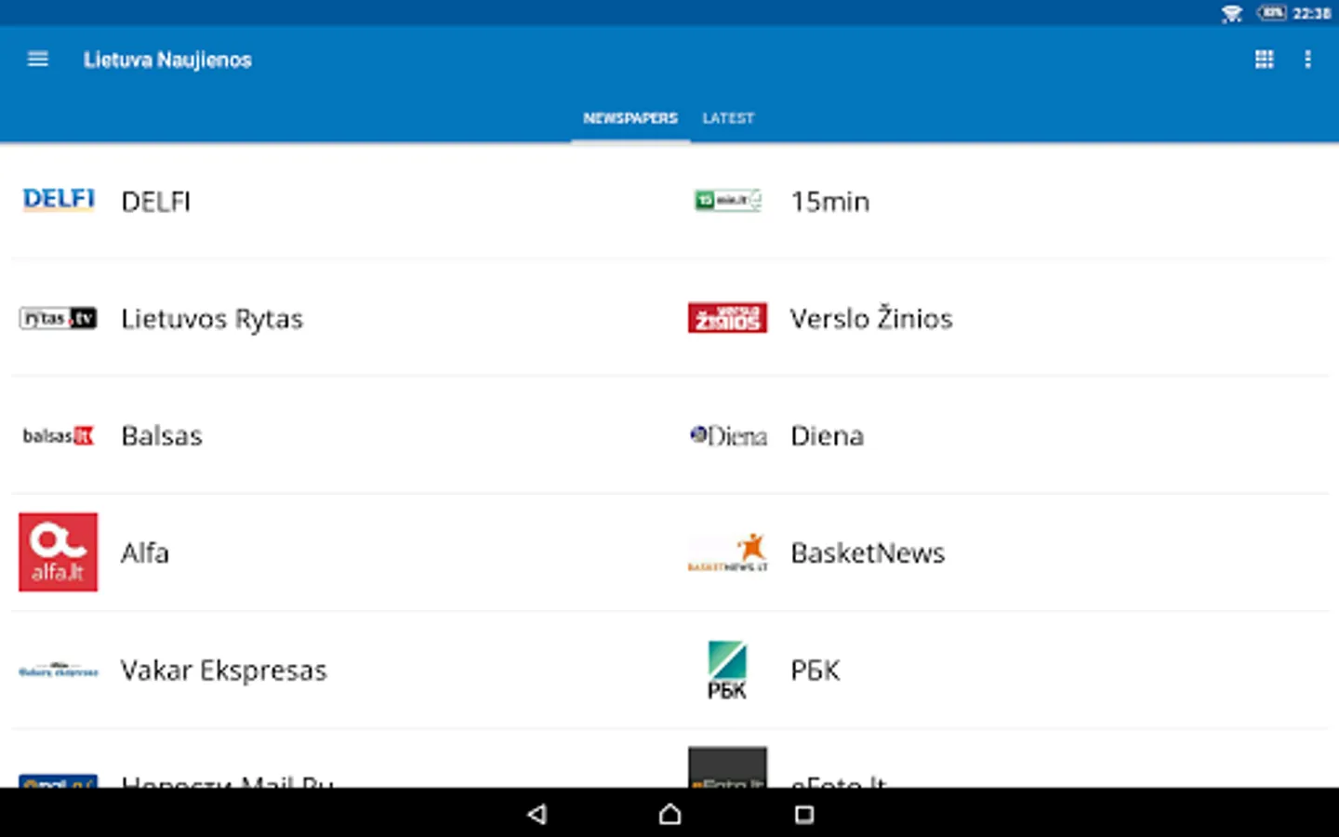Switch to the Latest tab
The image size is (1339, 837).
pos(728,118)
